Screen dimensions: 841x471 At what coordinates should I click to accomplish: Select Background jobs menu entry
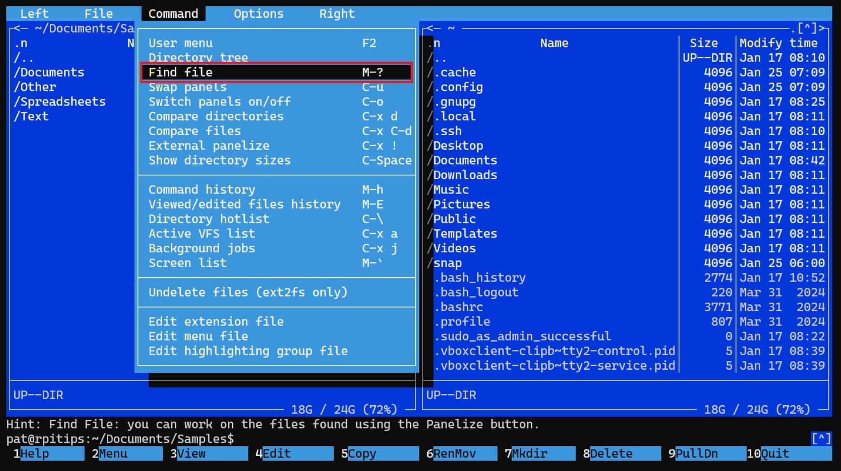(276, 248)
